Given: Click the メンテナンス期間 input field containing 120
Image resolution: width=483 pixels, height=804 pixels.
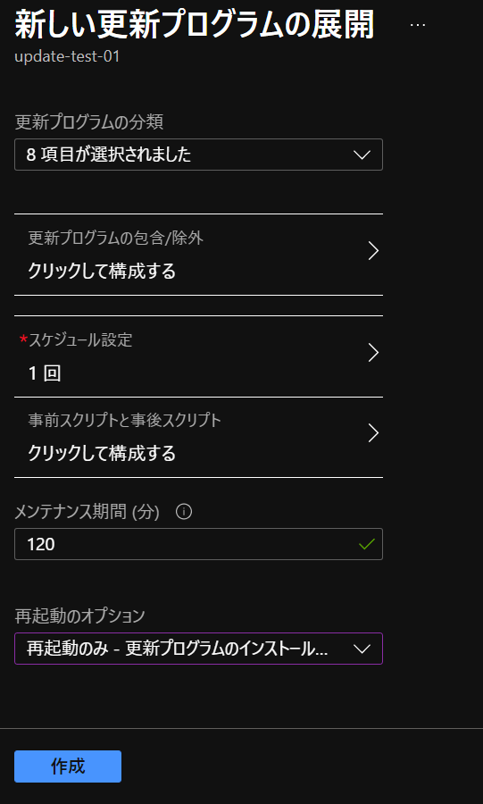Looking at the screenshot, I should point(198,544).
